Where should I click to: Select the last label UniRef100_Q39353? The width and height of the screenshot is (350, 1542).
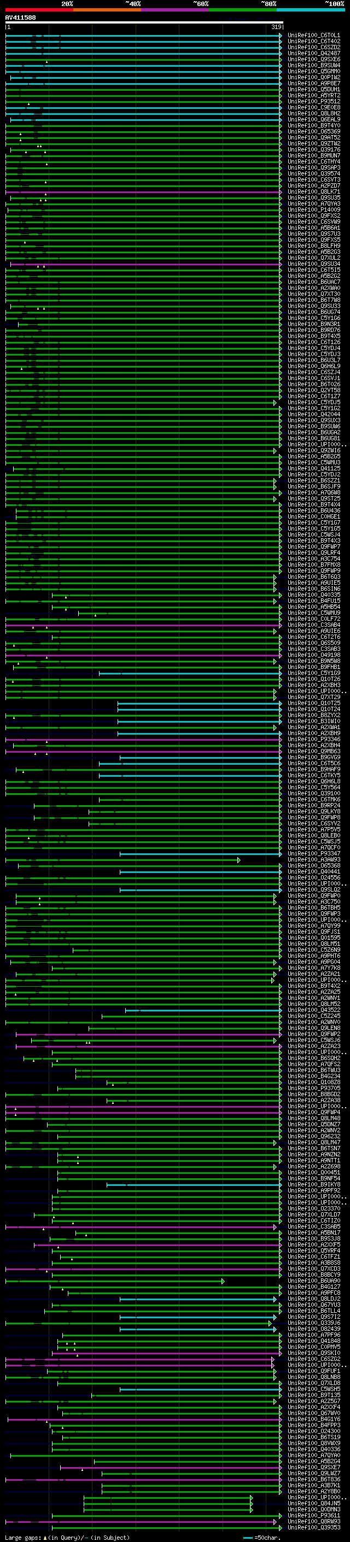point(314,1528)
